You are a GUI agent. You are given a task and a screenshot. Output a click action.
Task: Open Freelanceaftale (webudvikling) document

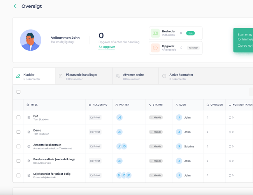pyautogui.click(x=54, y=159)
